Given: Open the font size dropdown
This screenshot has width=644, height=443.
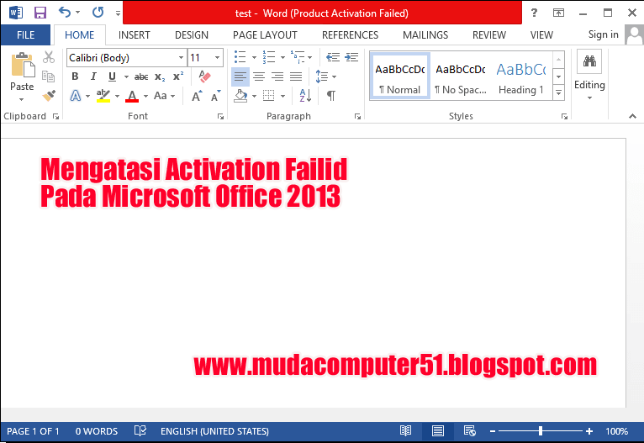Looking at the screenshot, I should click(x=217, y=57).
